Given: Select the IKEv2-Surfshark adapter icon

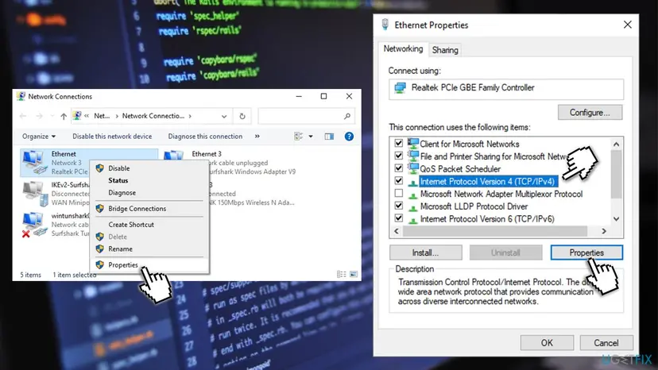Looking at the screenshot, I should pyautogui.click(x=35, y=194).
